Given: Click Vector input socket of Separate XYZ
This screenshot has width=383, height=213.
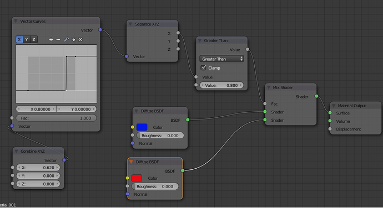Looking at the screenshot, I should 127,56.
